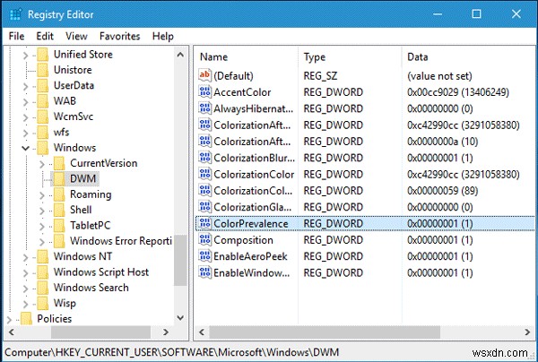
Task: Click the values pane scroll right arrow
Action: tap(527, 332)
